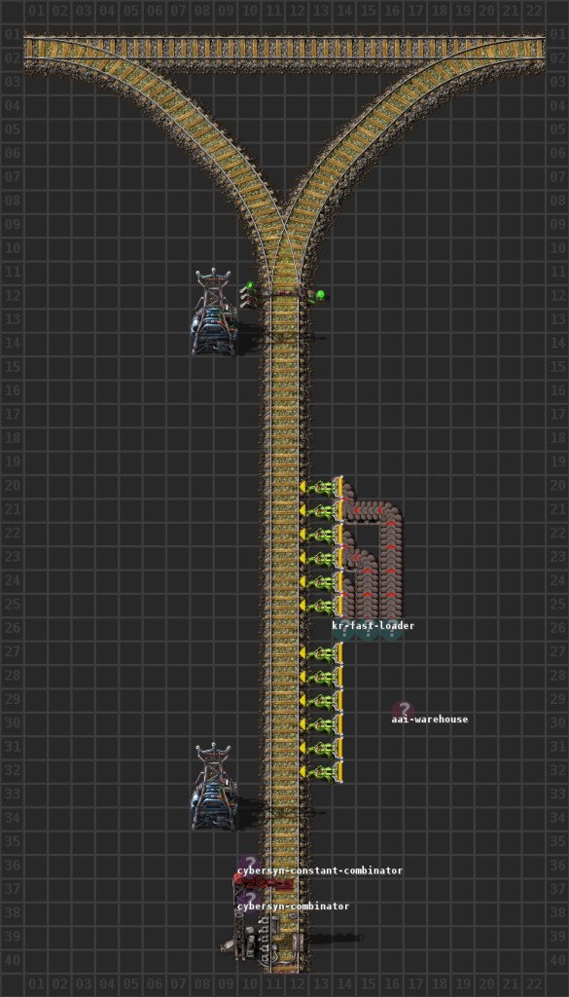This screenshot has height=997, width=569.
Task: Select the inserter in grid row 30
Action: [321, 724]
